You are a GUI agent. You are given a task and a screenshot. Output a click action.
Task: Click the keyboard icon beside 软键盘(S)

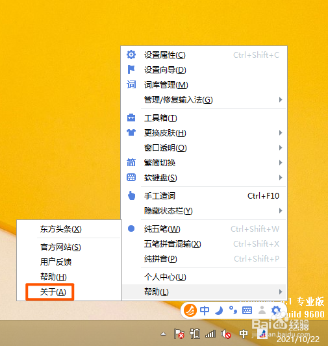(131, 177)
